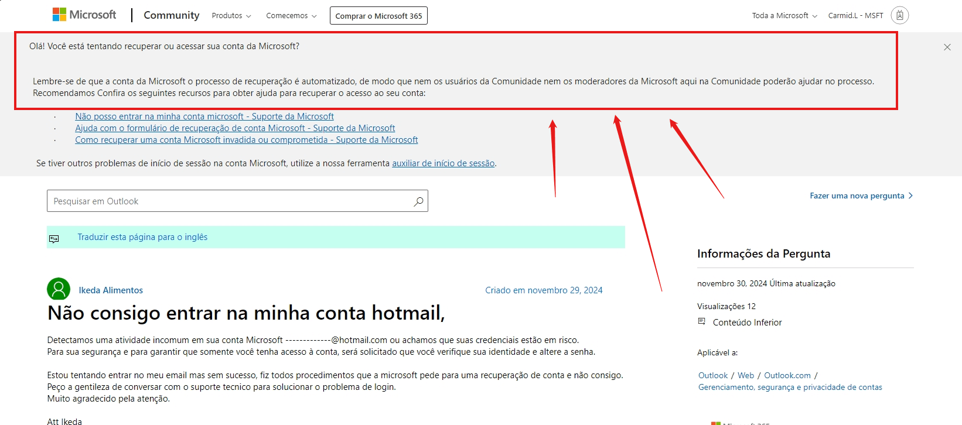Click 'Aplicável a:' label
Screen dimensions: 962x425
click(718, 352)
